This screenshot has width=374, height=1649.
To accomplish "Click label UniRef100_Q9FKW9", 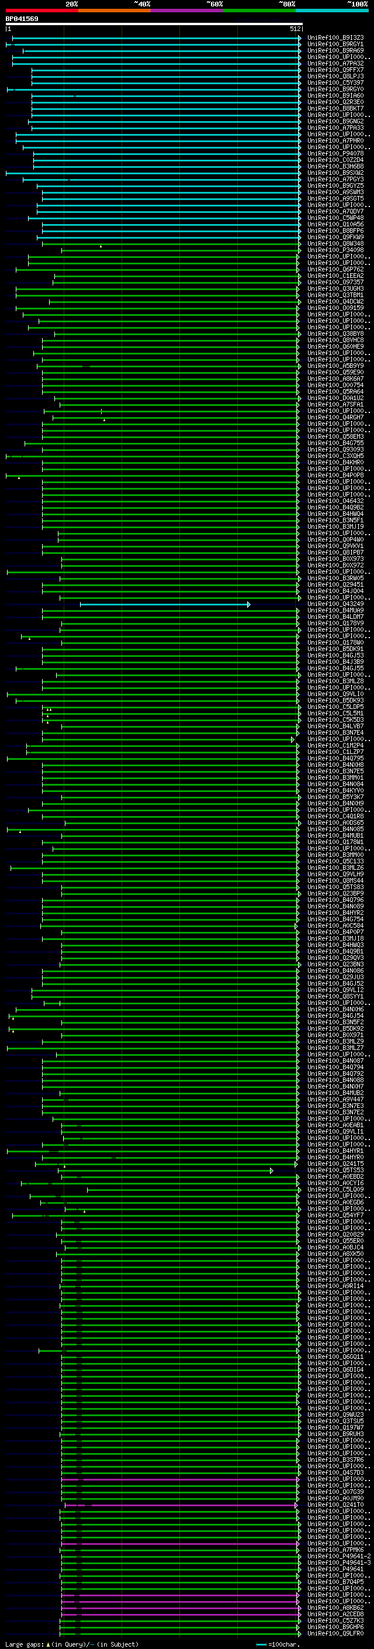I will click(x=335, y=237).
